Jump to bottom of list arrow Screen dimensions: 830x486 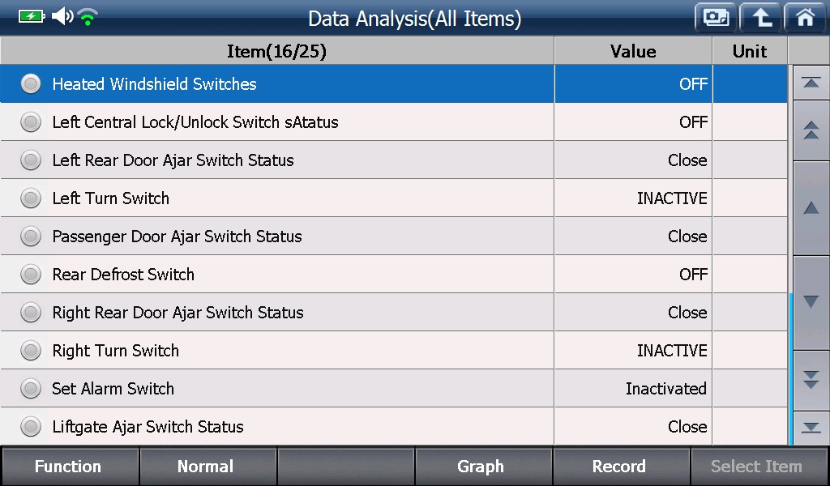point(811,428)
